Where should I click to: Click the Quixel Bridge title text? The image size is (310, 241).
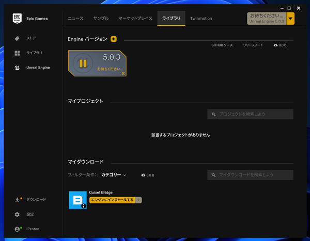(x=101, y=192)
